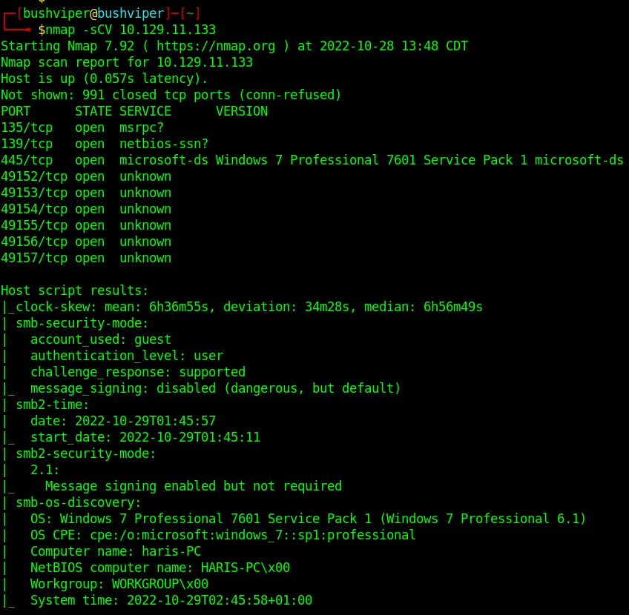
Task: Click the 139/tcp netbios-ssn line
Action: pos(104,144)
